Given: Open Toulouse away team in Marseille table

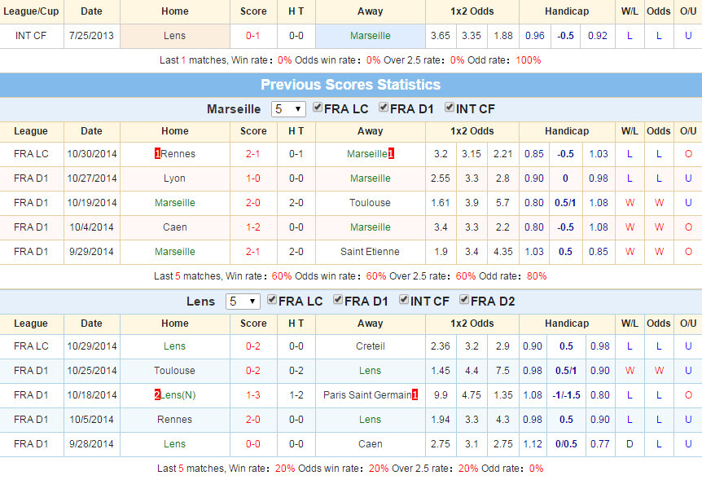Looking at the screenshot, I should [370, 203].
